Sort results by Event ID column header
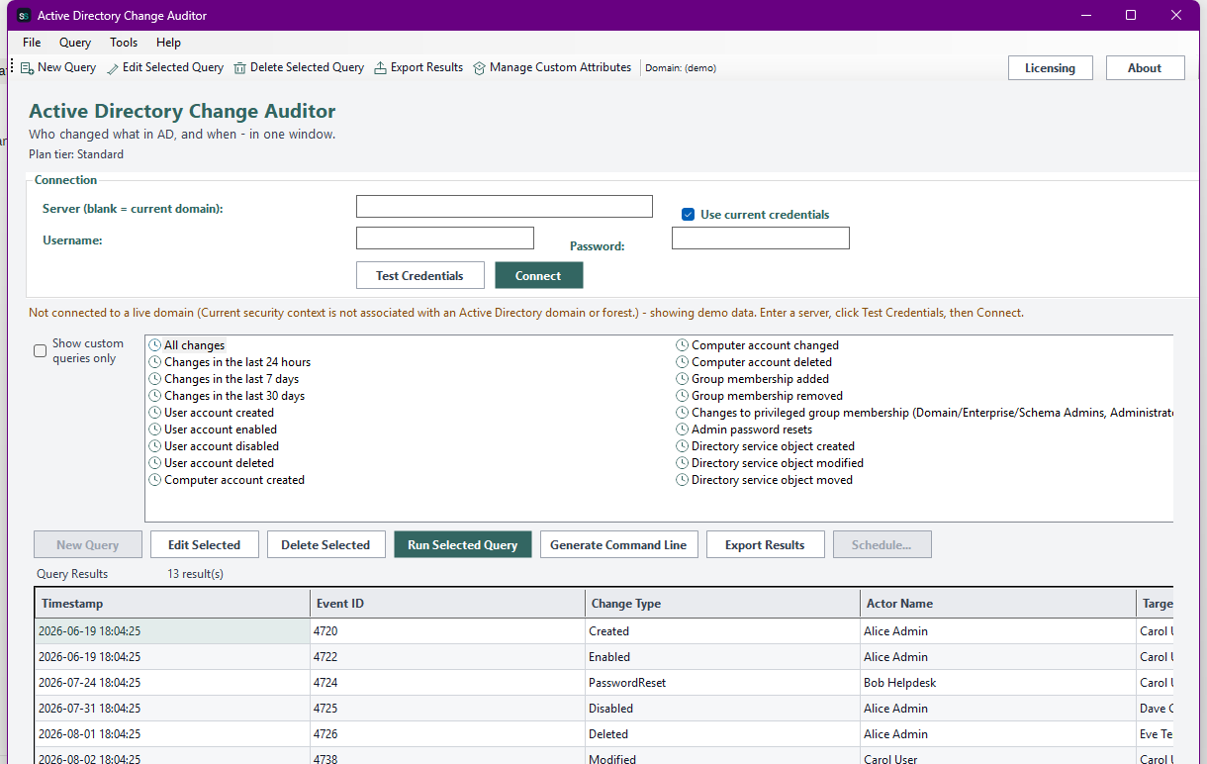This screenshot has height=764, width=1207. (447, 604)
